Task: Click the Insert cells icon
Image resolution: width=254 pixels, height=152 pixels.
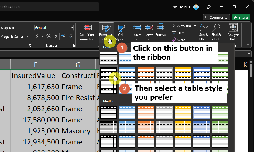Action: tap(137, 28)
